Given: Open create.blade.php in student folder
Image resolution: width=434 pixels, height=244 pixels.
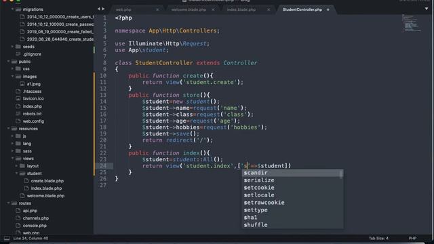Looking at the screenshot, I should (47, 181).
